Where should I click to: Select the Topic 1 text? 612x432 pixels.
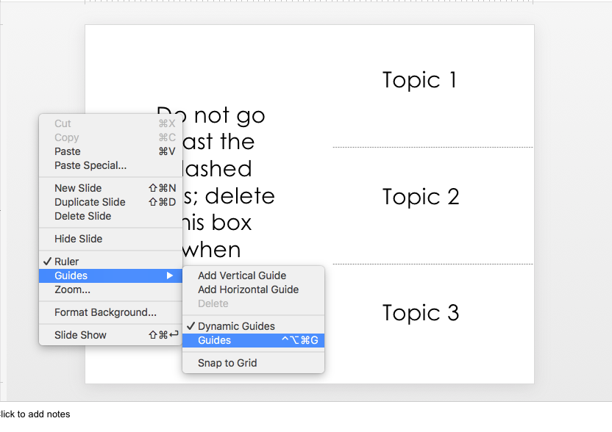(420, 80)
